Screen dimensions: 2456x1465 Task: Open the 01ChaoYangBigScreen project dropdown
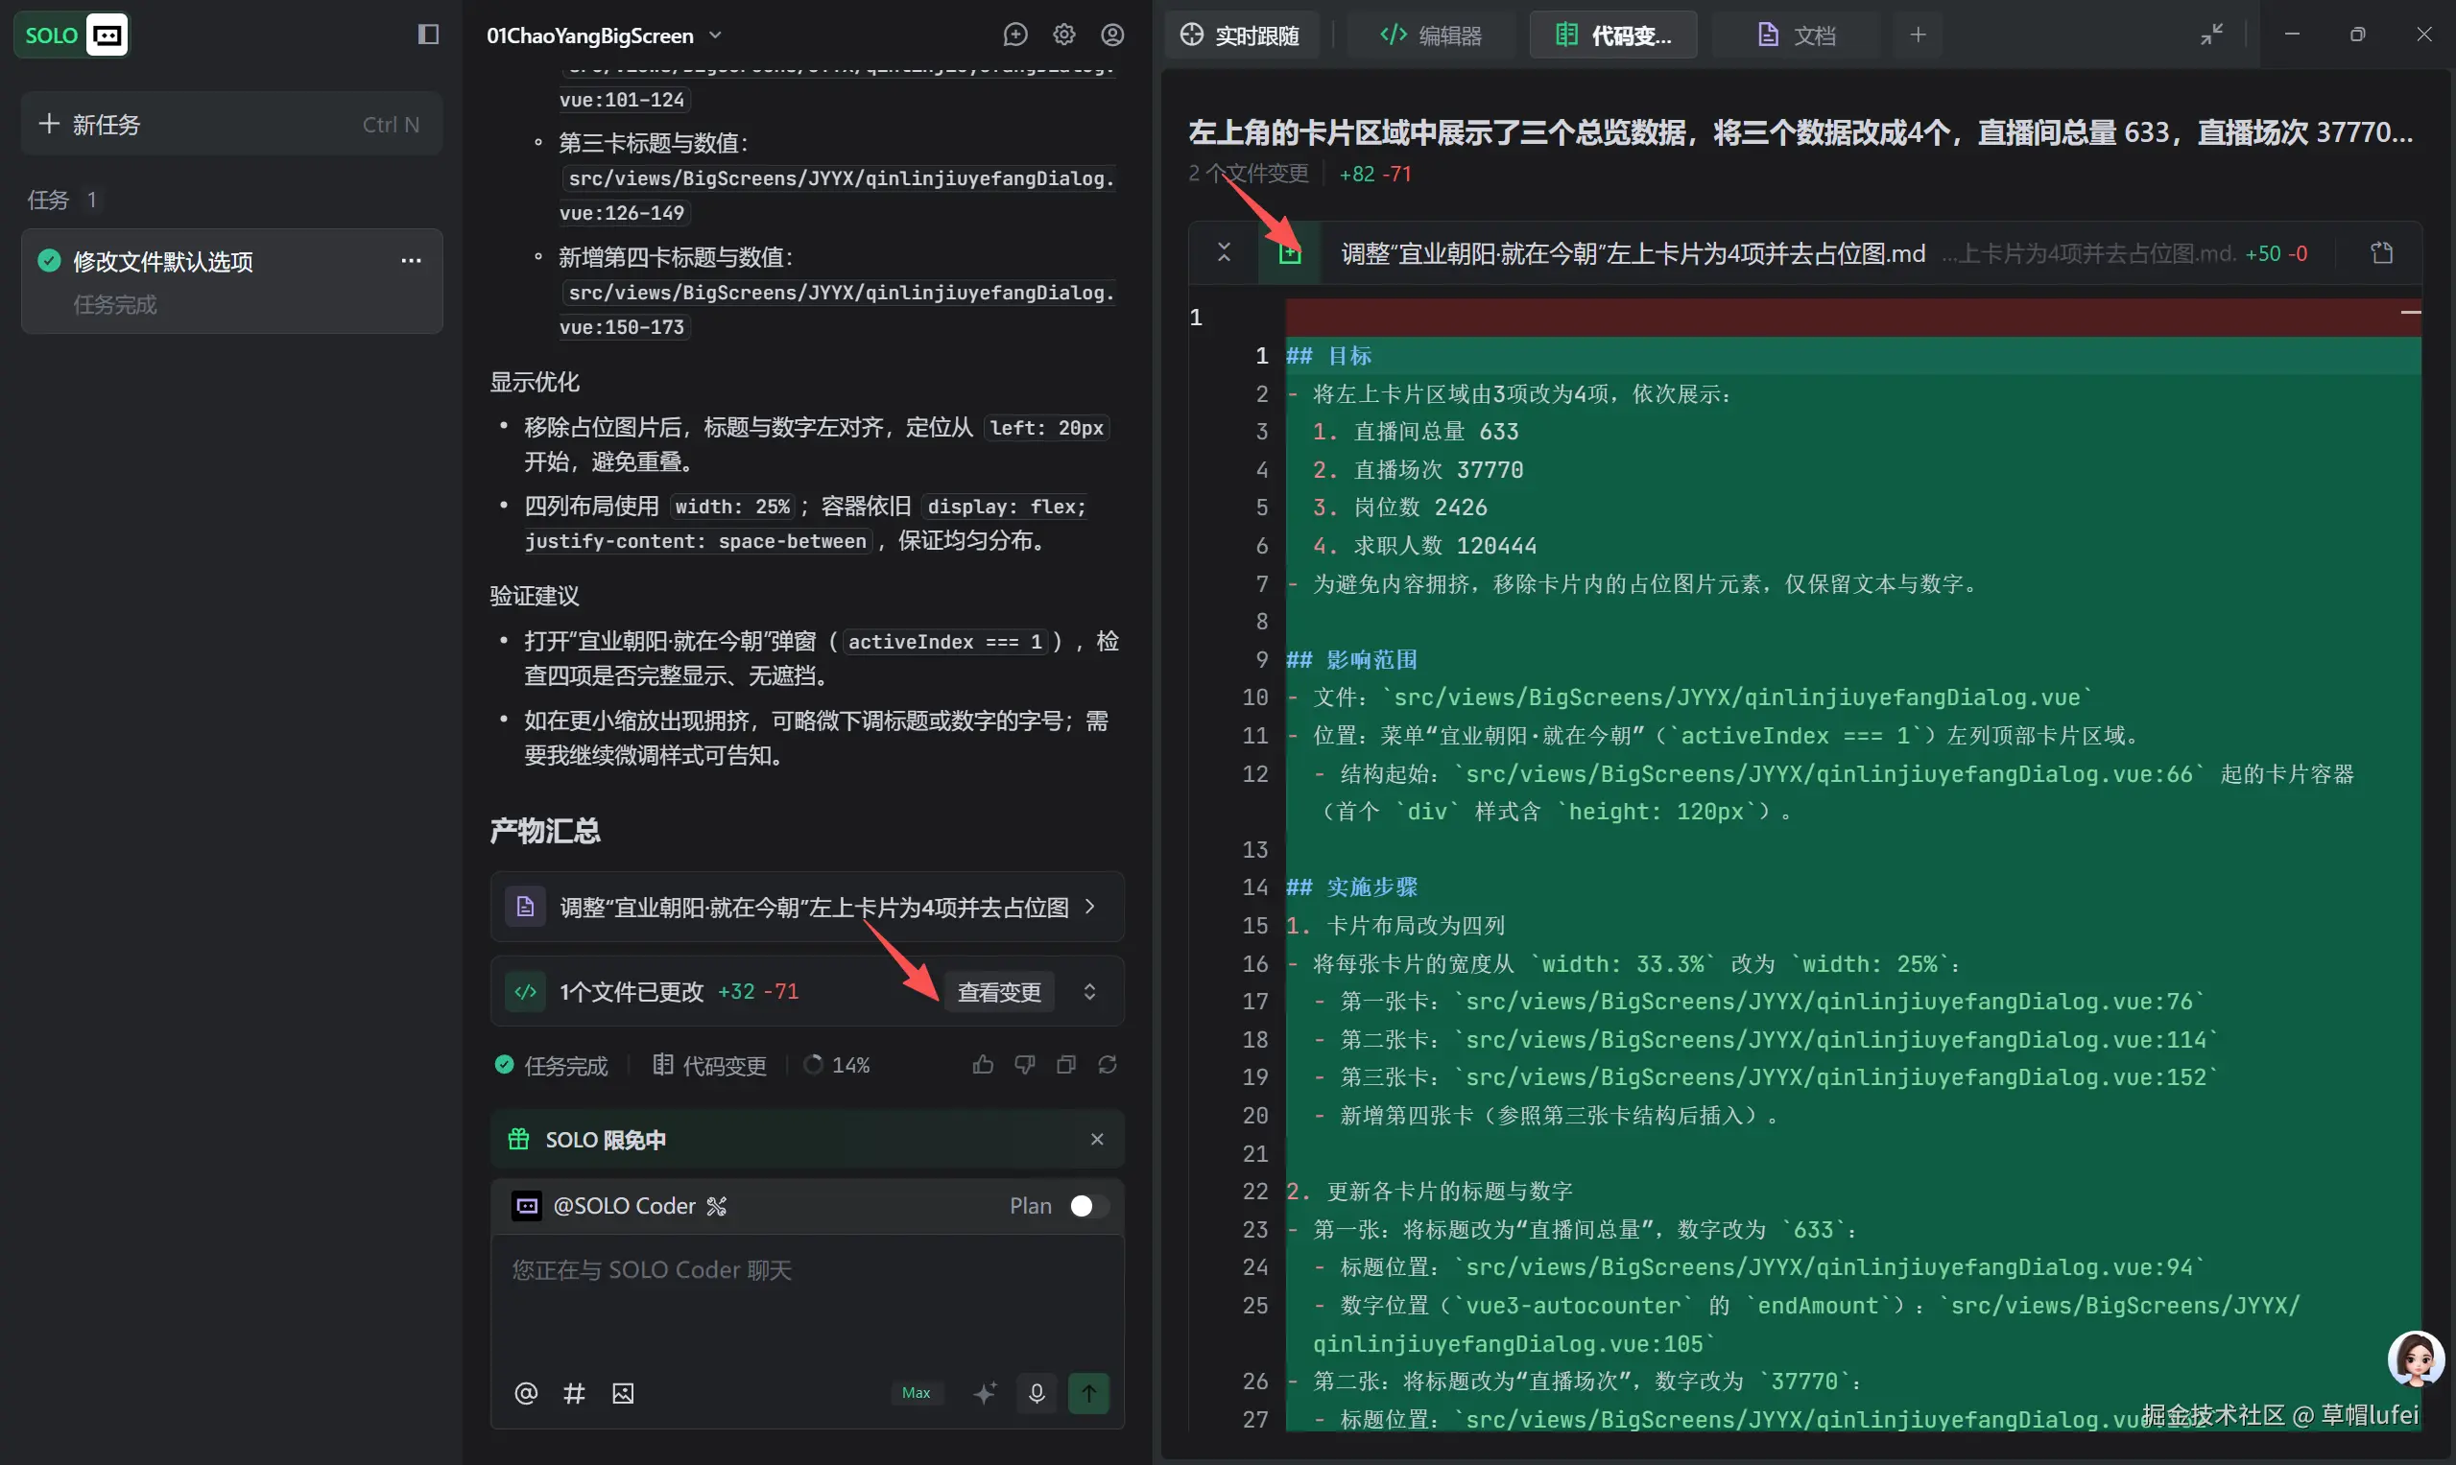click(606, 35)
